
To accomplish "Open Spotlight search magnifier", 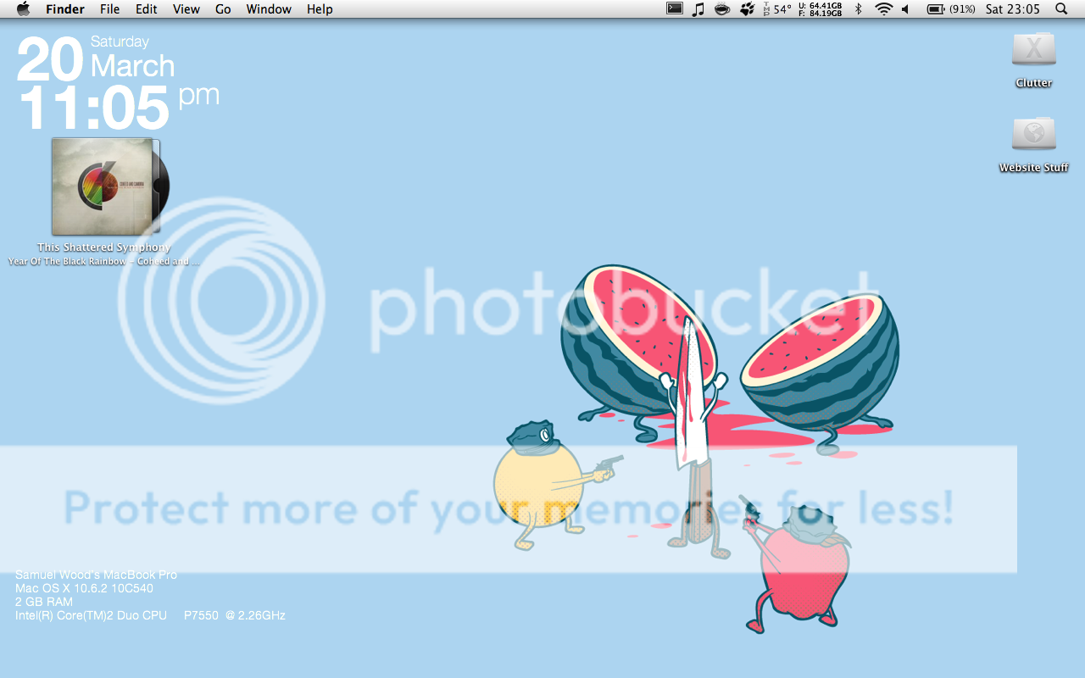I will 1061,9.
